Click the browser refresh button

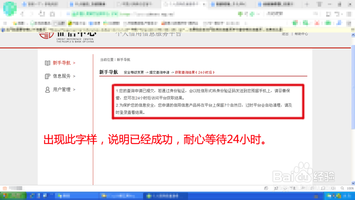[x=42, y=14]
